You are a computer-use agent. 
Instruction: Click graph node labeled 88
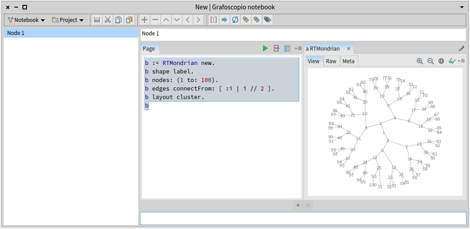coord(331,123)
